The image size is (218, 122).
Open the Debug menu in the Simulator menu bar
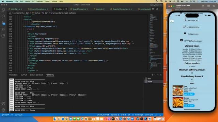(47, 1)
